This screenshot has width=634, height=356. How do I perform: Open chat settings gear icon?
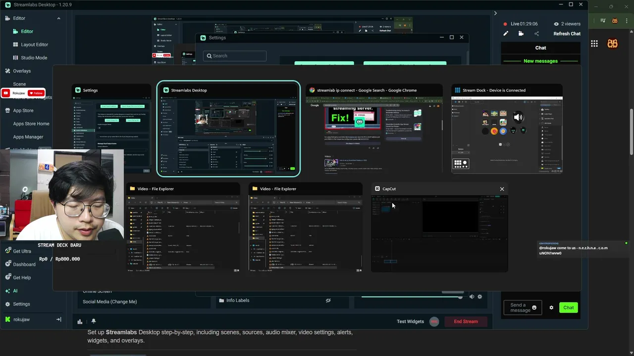[551, 308]
